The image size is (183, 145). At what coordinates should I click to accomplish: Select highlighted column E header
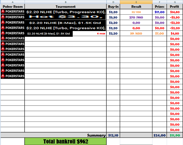(x=136, y=2)
